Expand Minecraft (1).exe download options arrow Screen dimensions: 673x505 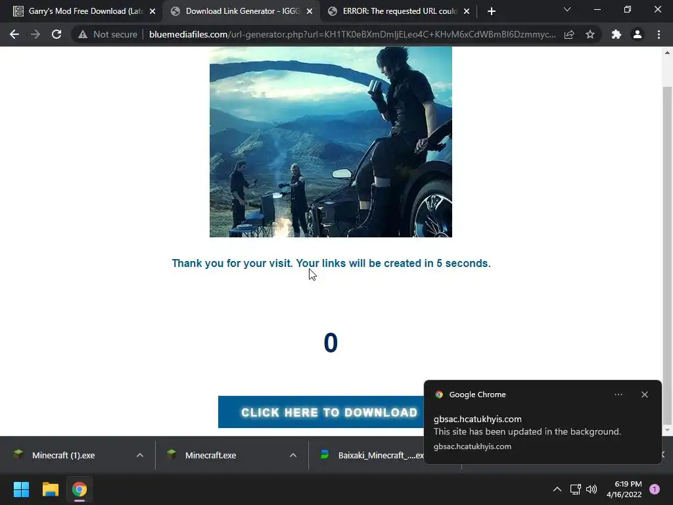coord(140,455)
